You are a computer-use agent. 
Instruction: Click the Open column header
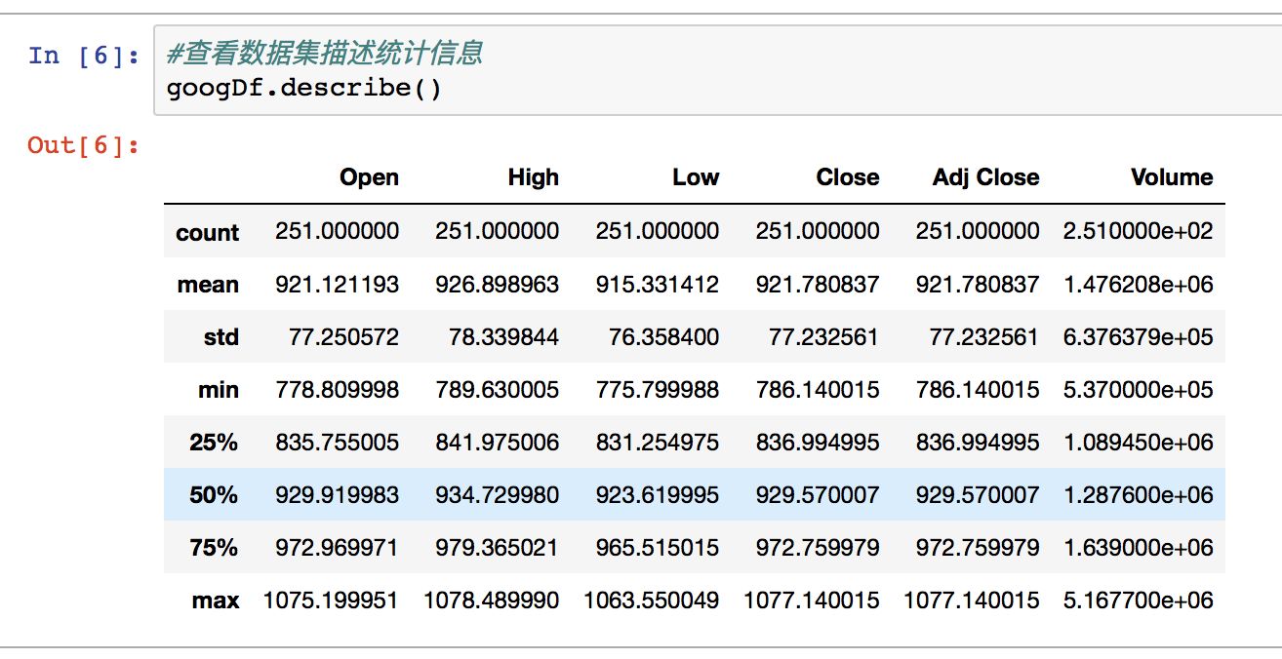369,177
